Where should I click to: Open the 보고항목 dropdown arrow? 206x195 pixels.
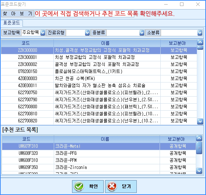tap(43, 33)
